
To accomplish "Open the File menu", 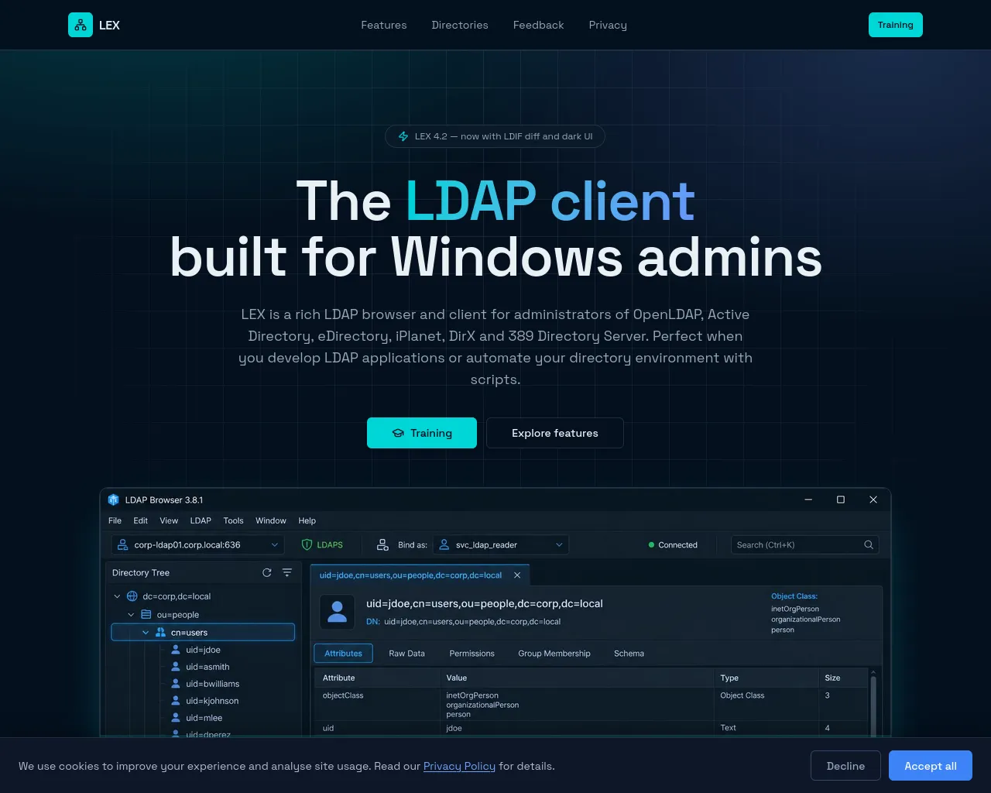I will [115, 520].
